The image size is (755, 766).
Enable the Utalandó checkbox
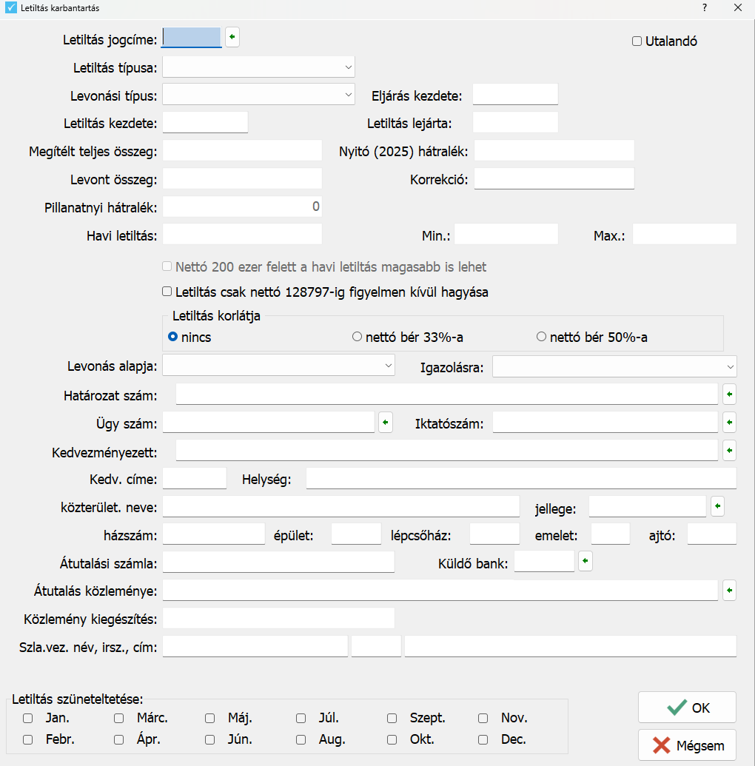[x=637, y=41]
